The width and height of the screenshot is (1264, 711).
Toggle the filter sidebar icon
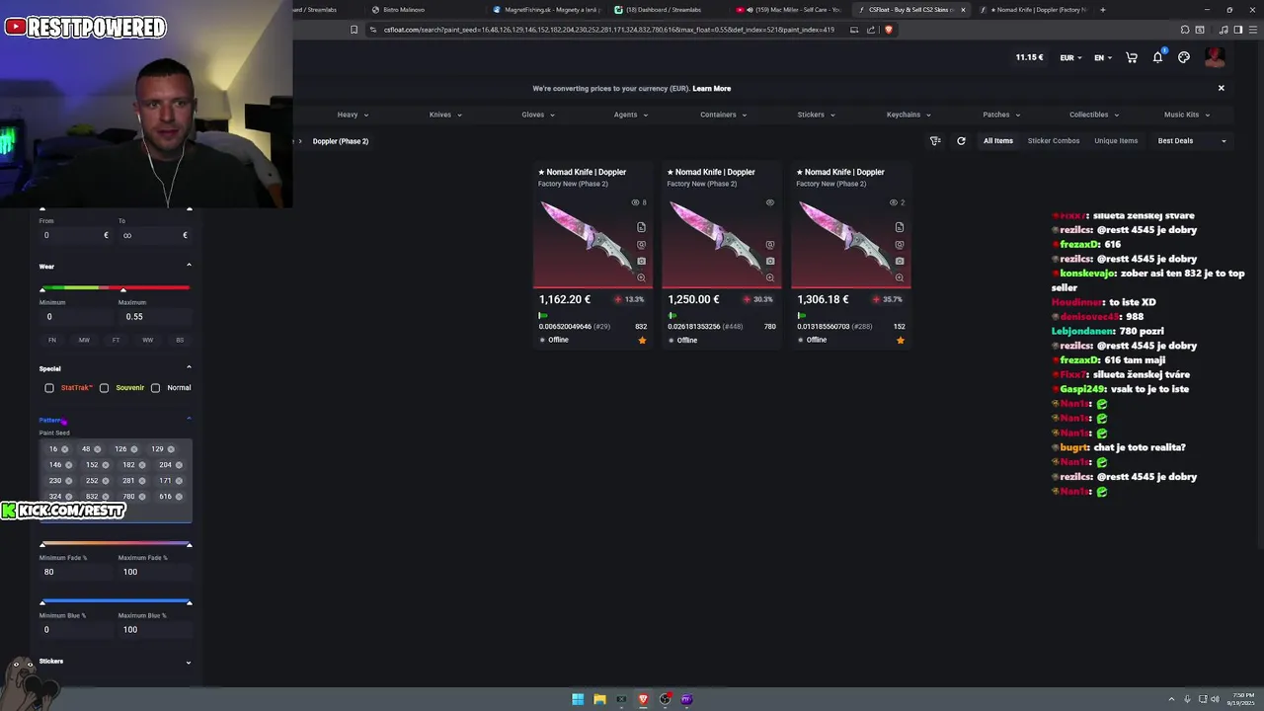(x=935, y=141)
